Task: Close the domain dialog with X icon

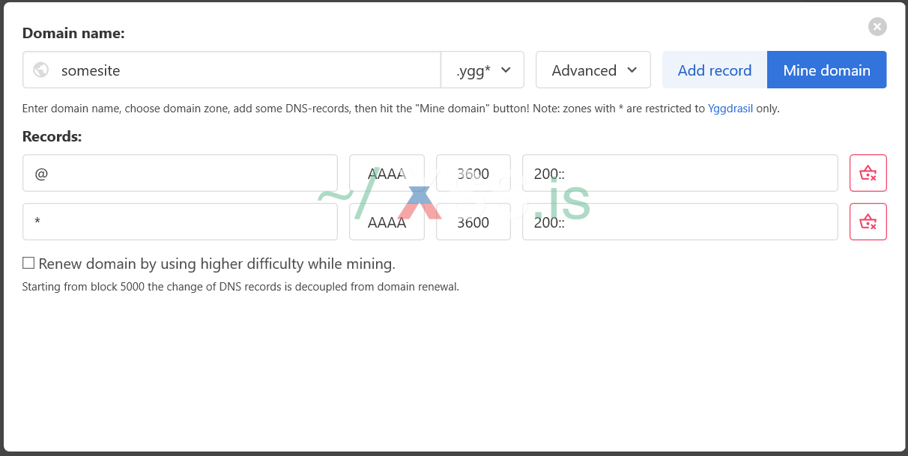Action: tap(877, 27)
